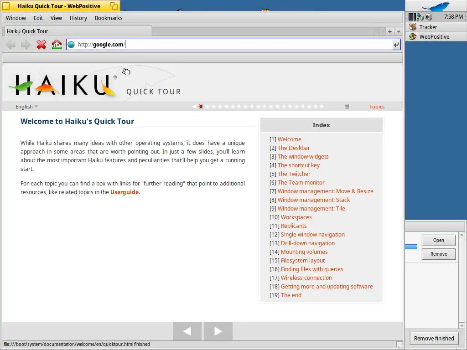The width and height of the screenshot is (467, 350).
Task: Go to the home page icon
Action: point(57,45)
